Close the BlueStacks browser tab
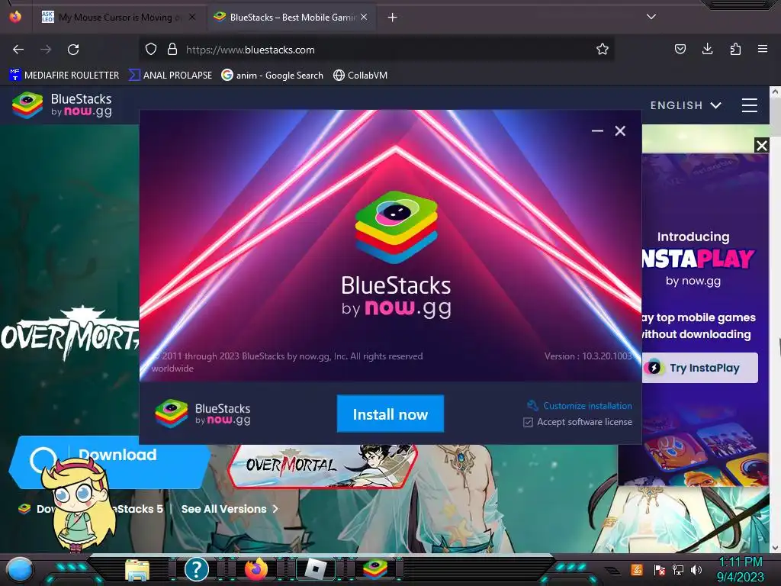781x586 pixels. (x=364, y=17)
